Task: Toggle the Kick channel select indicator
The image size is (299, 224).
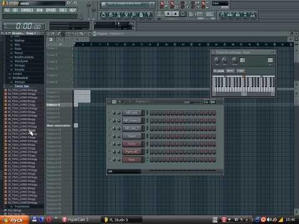Action: (x=148, y=159)
